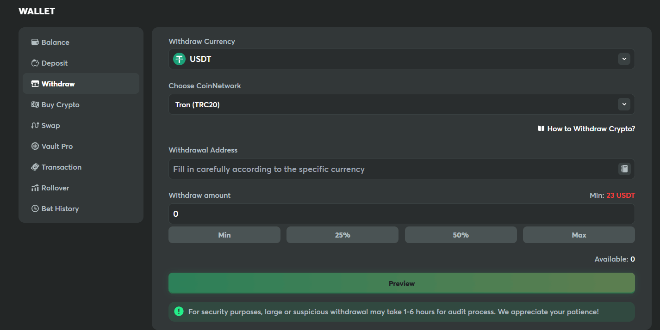Image resolution: width=660 pixels, height=330 pixels.
Task: Click the Max amount button
Action: (x=579, y=235)
